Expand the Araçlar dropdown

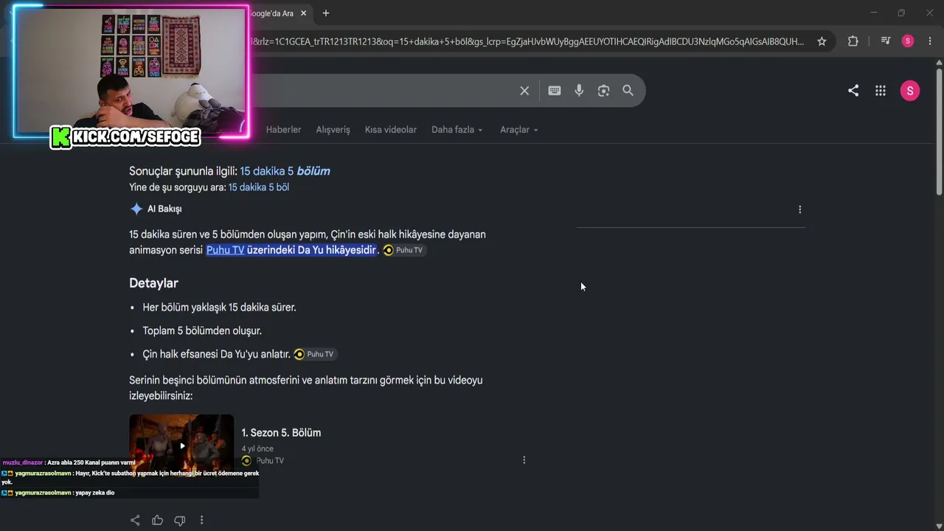[519, 130]
